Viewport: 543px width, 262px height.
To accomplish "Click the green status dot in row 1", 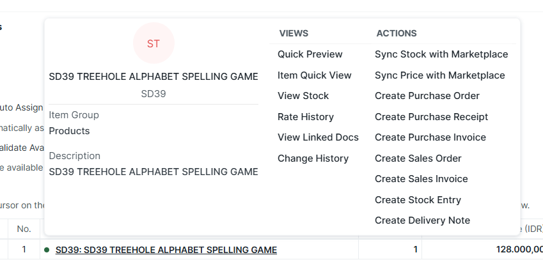I will (47, 250).
